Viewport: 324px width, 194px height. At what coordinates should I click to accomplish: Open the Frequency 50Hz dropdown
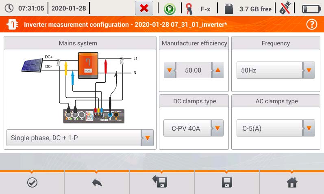(309, 70)
